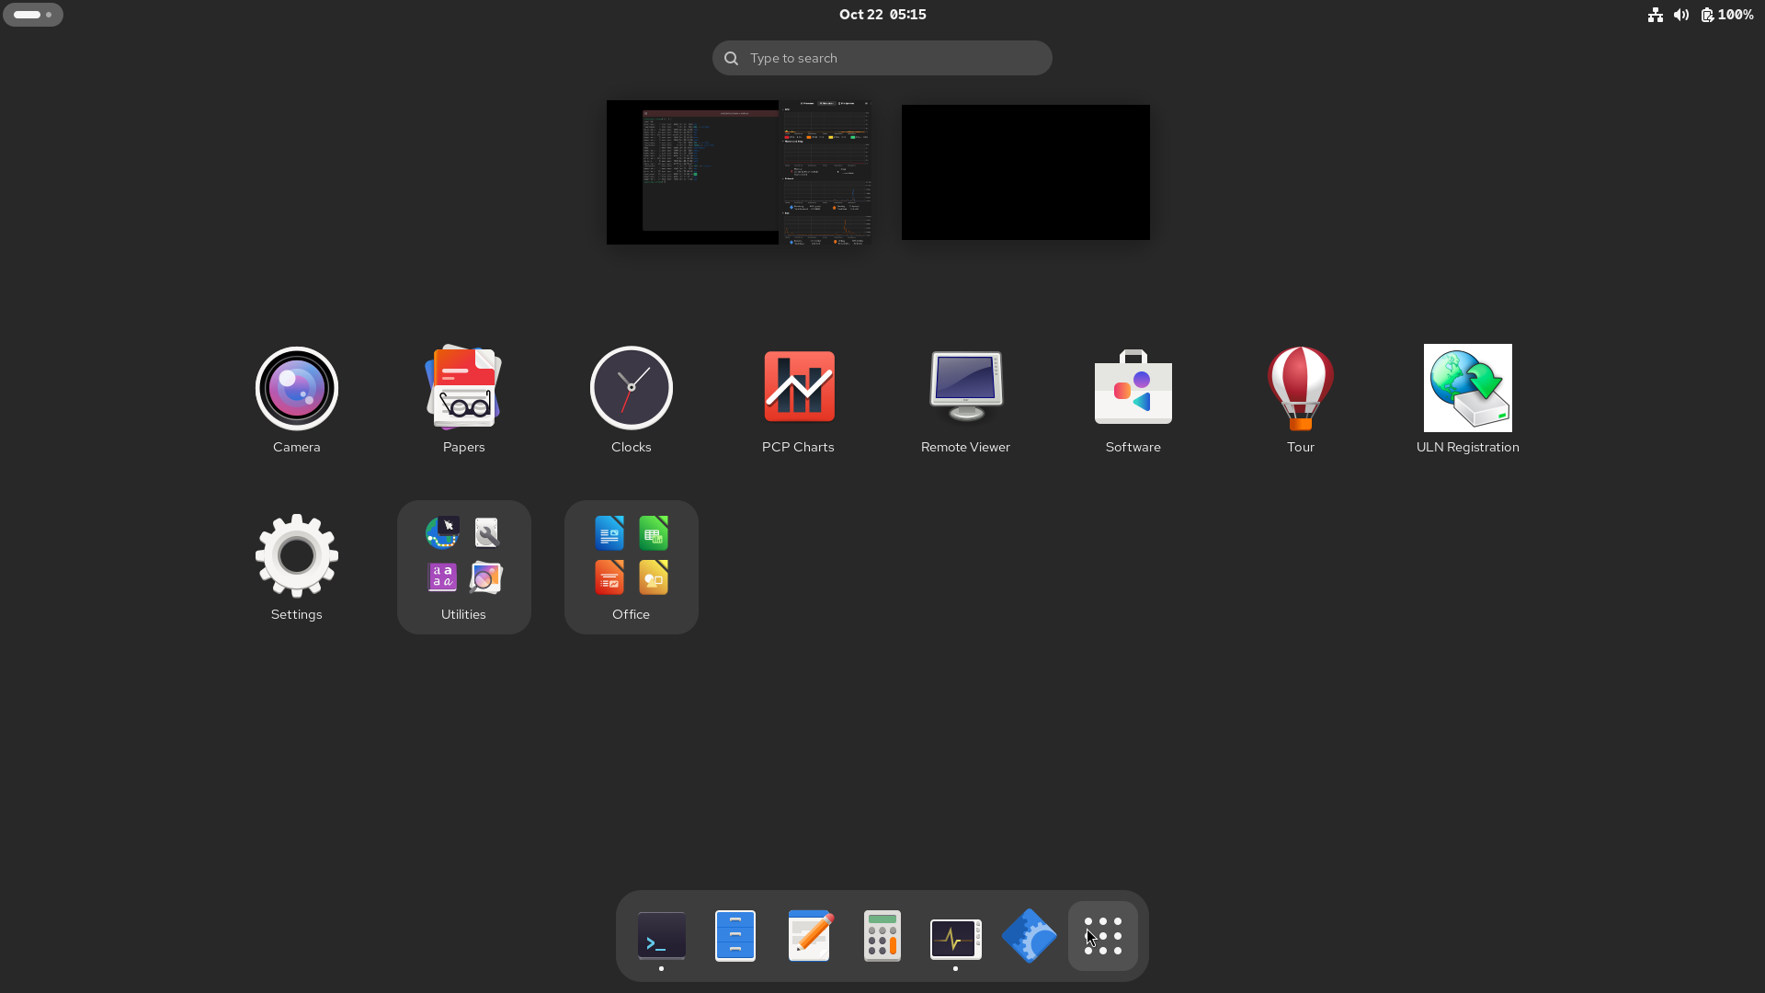Click the Type to search field

pos(882,58)
